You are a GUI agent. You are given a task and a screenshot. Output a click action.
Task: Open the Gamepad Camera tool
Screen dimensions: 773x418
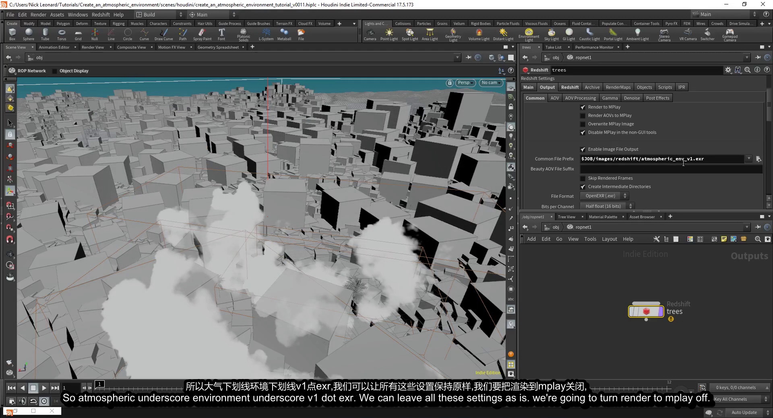730,35
